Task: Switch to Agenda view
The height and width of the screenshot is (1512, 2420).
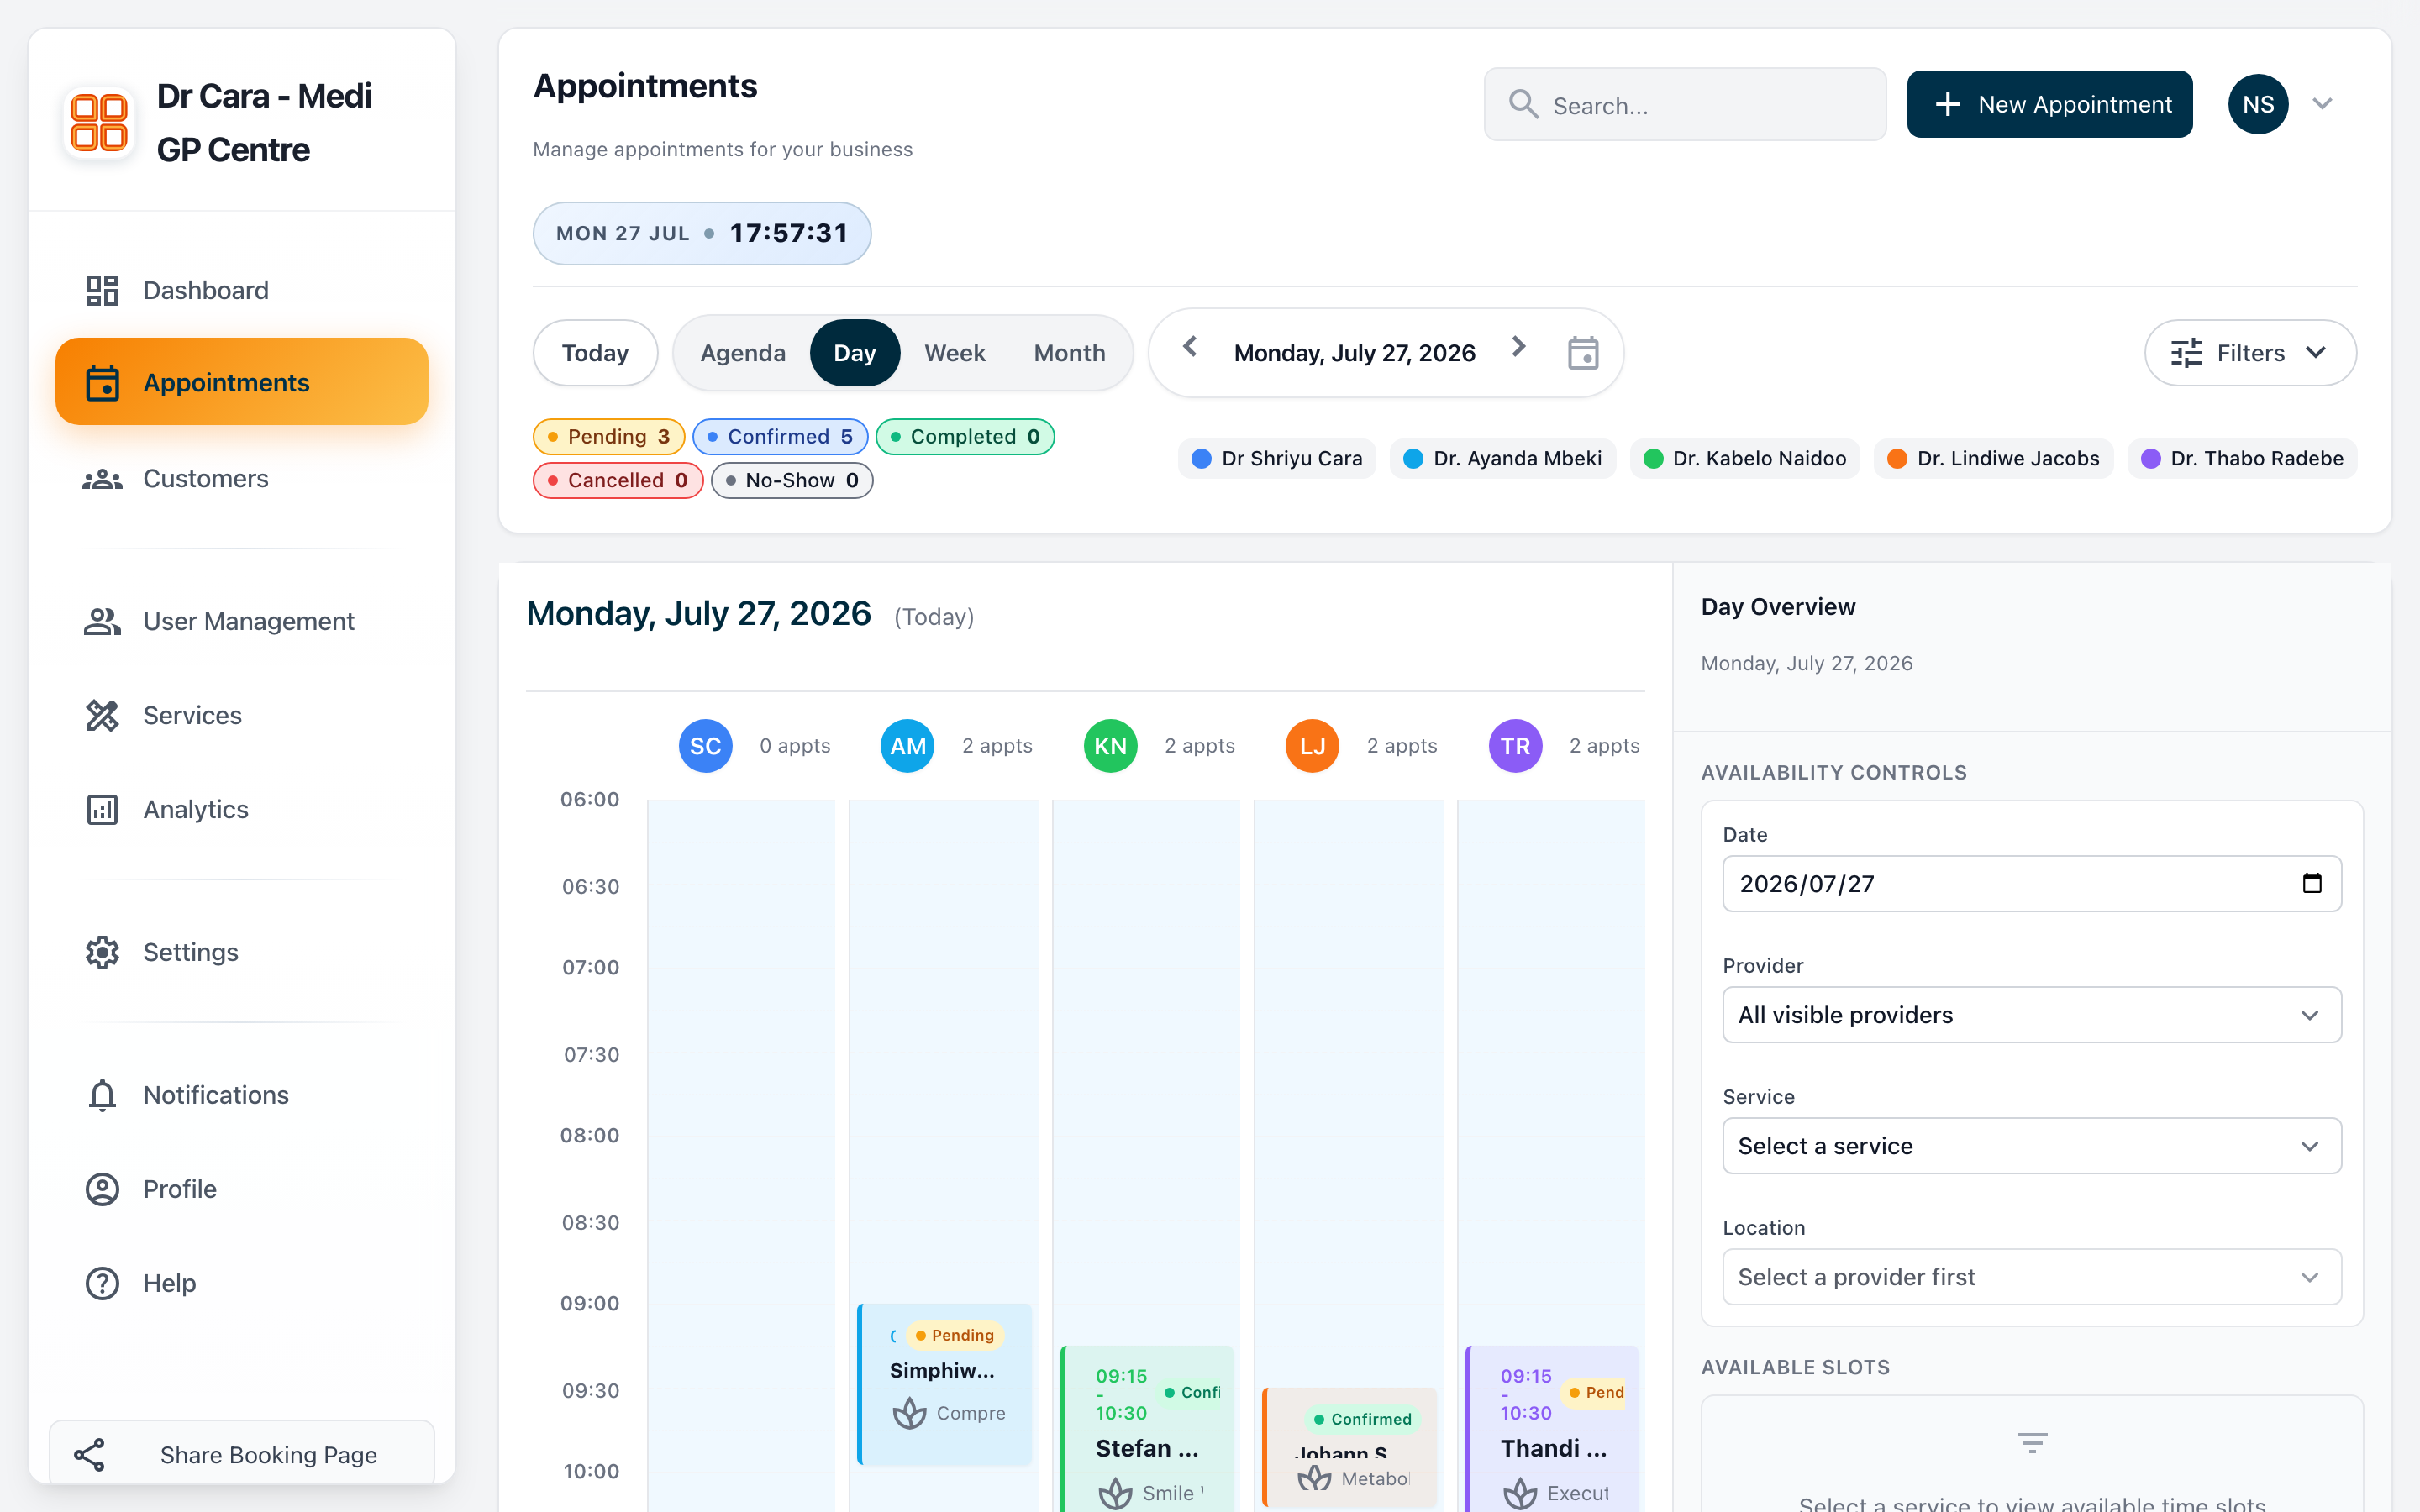Action: coord(743,353)
